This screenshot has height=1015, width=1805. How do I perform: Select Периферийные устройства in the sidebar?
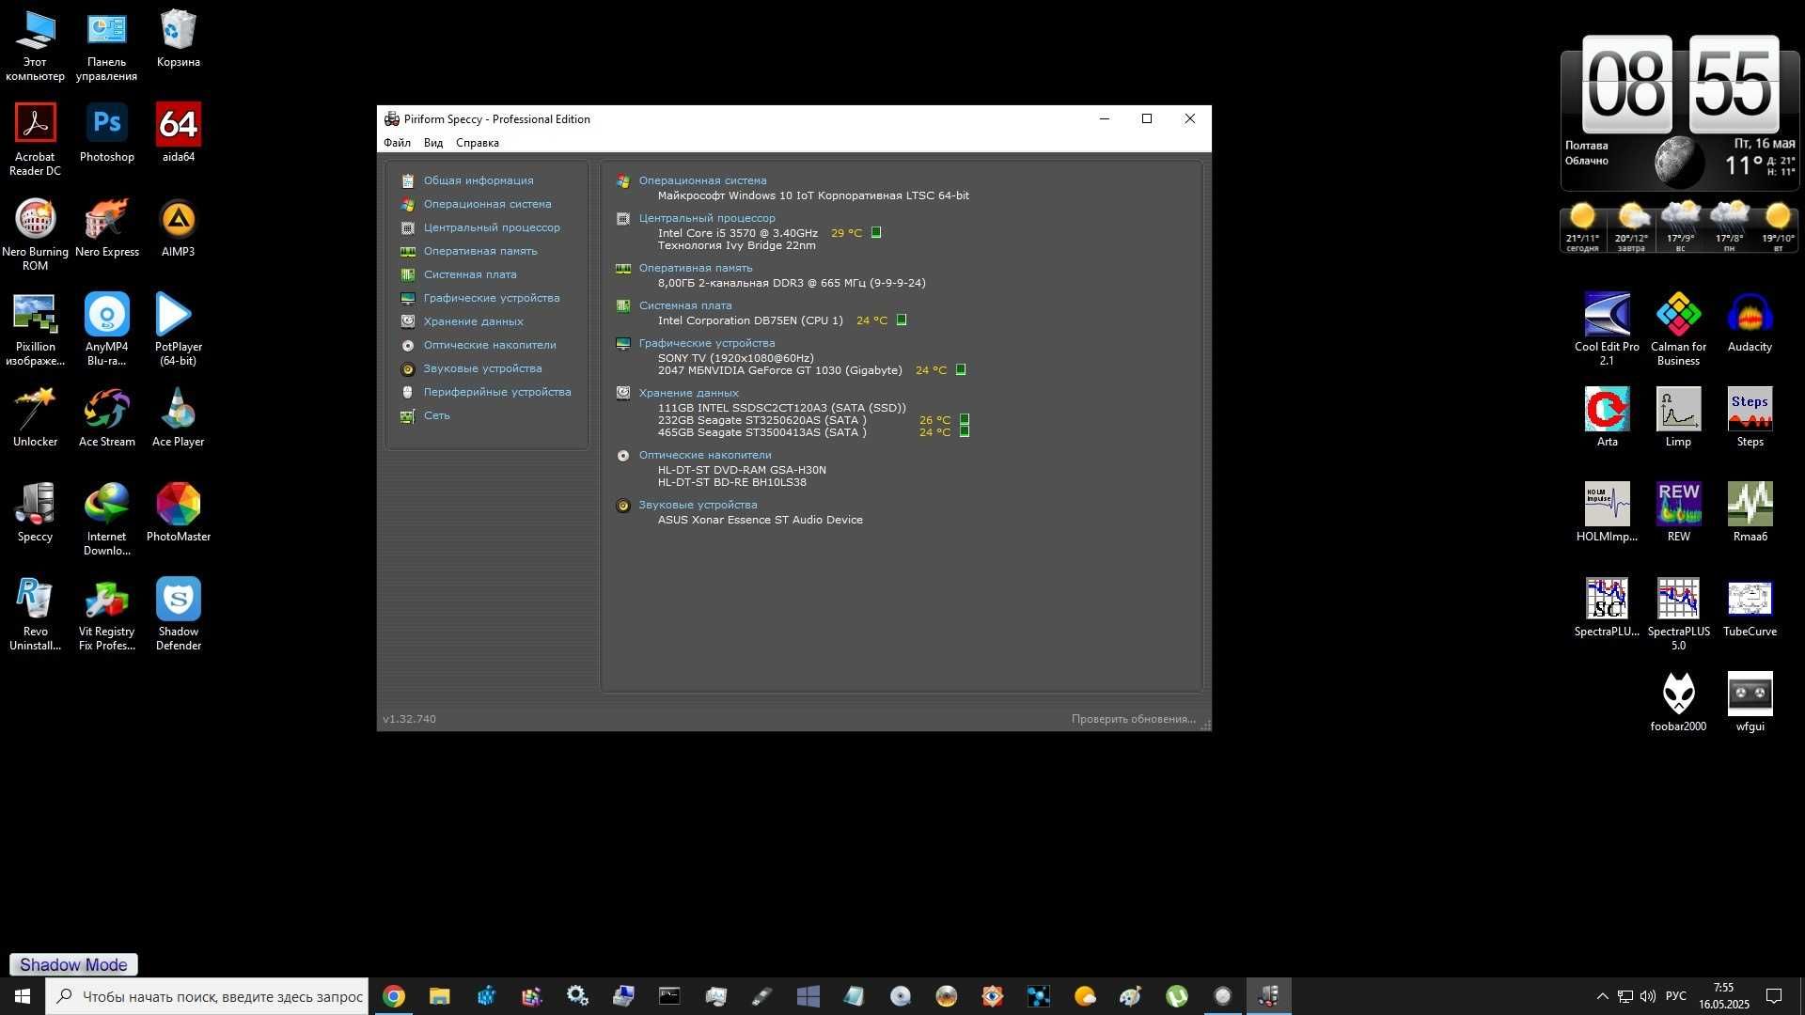(x=496, y=392)
